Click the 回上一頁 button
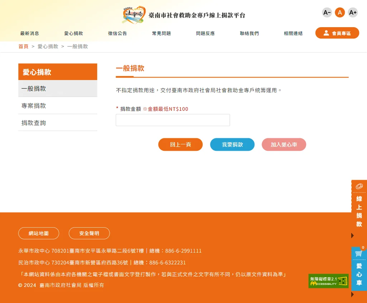 [x=181, y=144]
